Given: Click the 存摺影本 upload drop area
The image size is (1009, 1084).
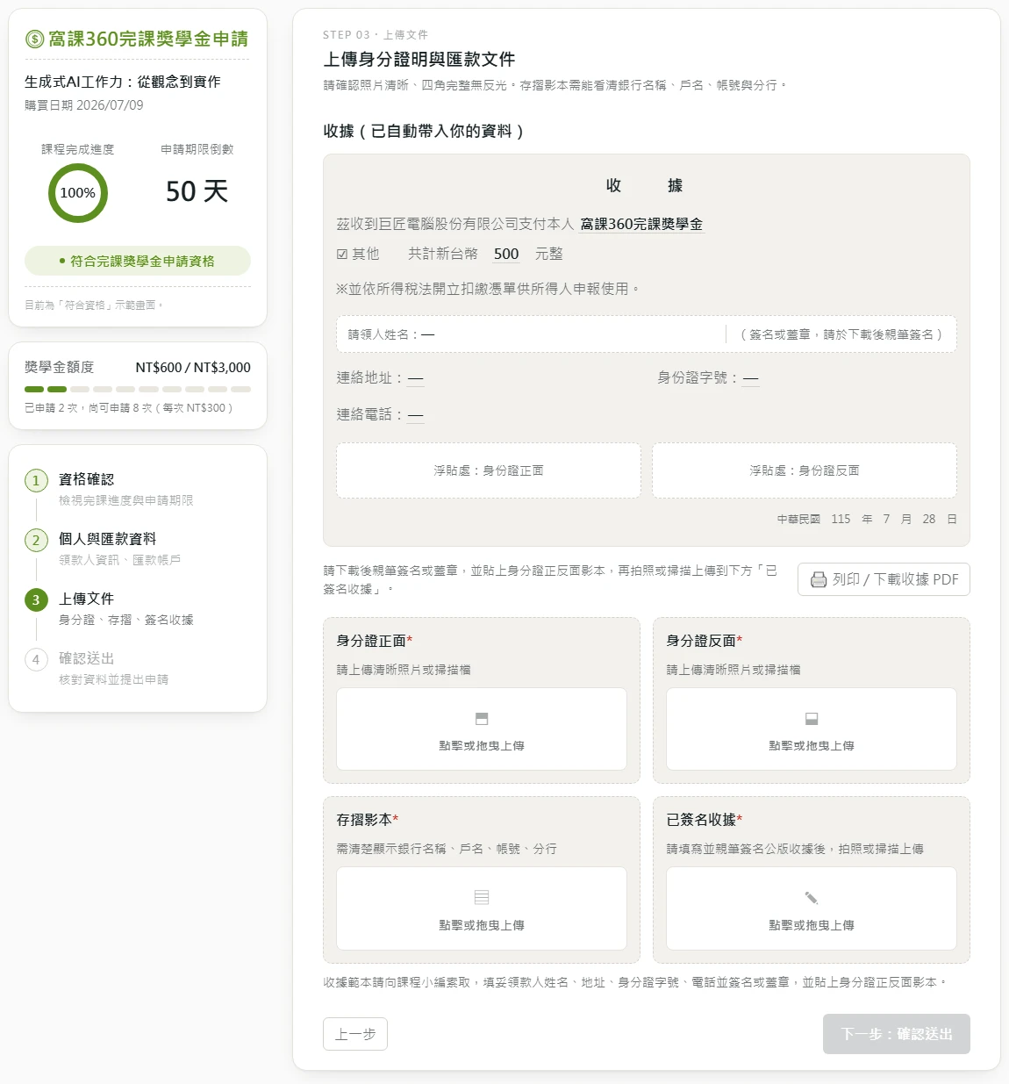Looking at the screenshot, I should pos(482,908).
